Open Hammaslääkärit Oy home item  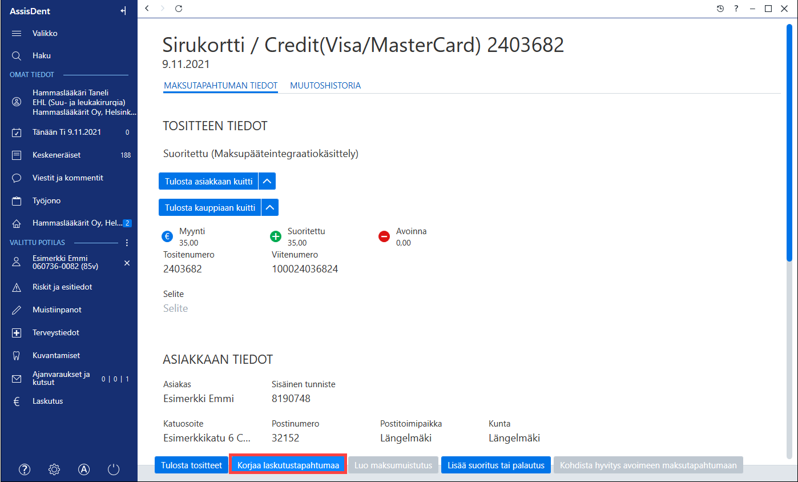[68, 223]
